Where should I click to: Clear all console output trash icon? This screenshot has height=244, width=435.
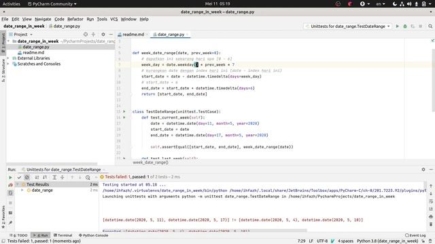click(x=431, y=224)
